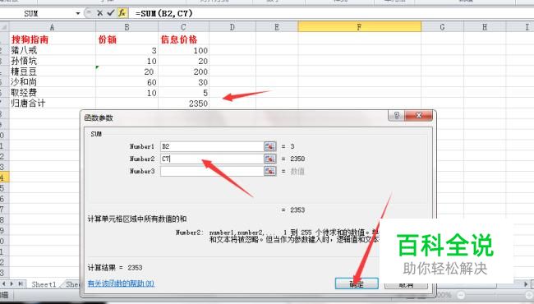Confirm formula with the checkmark icon
534x304 pixels.
coord(110,13)
